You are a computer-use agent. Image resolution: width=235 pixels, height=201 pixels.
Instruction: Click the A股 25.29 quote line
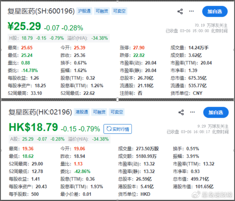click(x=59, y=139)
